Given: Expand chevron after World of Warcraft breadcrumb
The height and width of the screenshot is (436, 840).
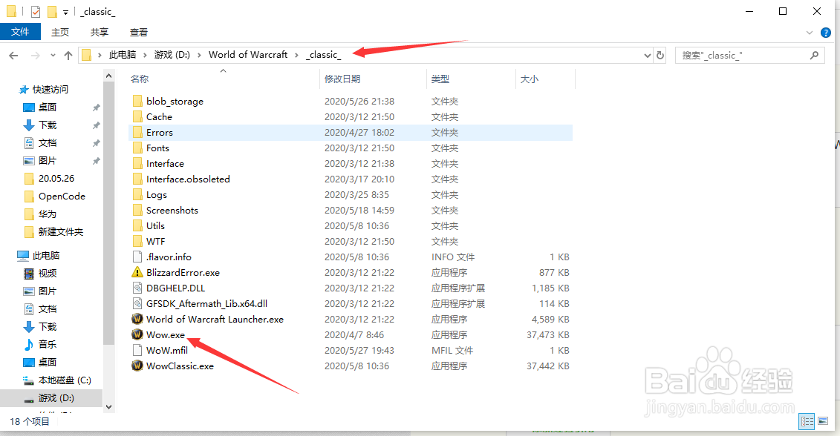Looking at the screenshot, I should [296, 55].
